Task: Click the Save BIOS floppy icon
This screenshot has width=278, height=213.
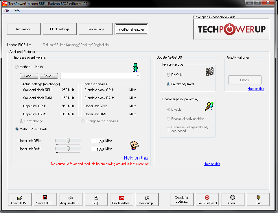Action: 45,197
